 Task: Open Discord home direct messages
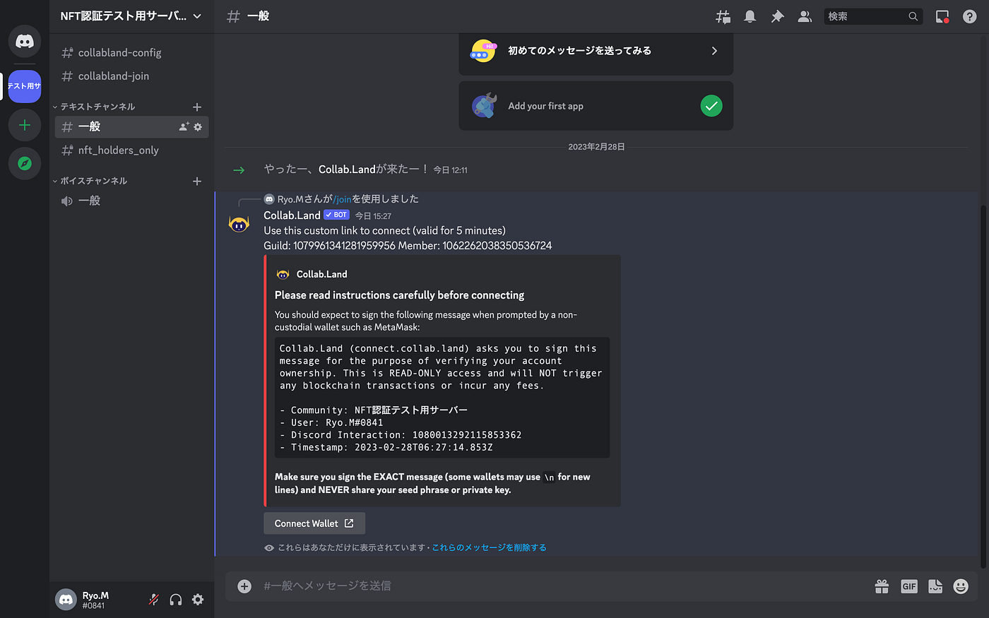(x=25, y=42)
